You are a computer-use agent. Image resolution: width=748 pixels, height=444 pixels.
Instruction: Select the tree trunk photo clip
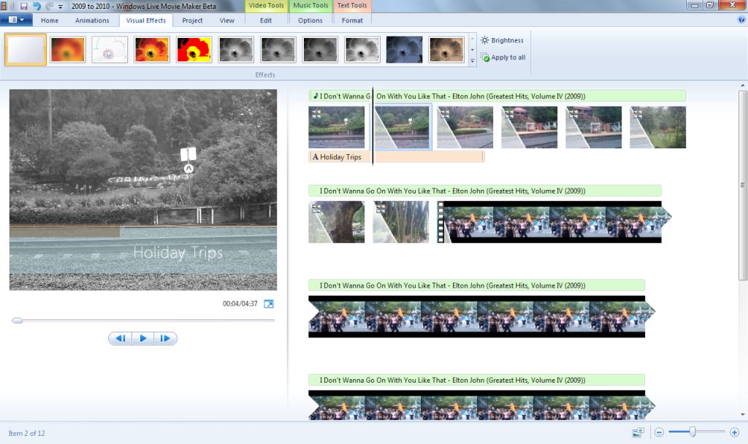pyautogui.click(x=336, y=222)
